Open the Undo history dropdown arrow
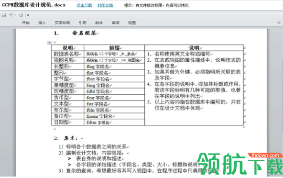This screenshot has width=283, height=178. click(15, 15)
